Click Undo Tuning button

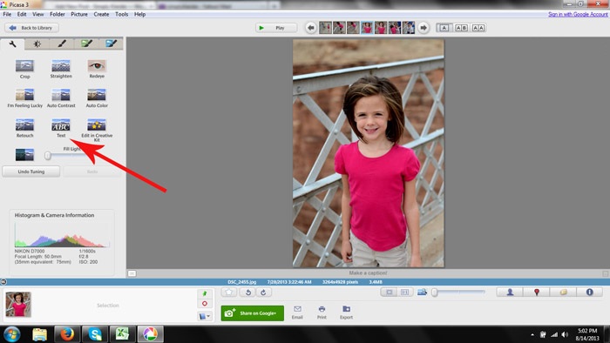[31, 171]
